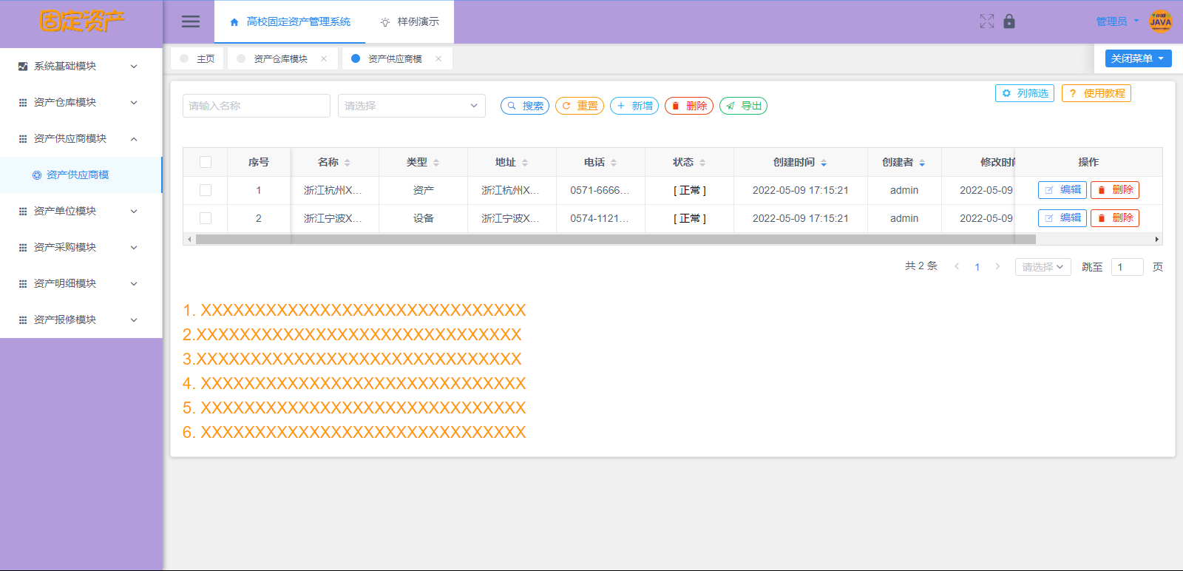
Task: Click the 请输入名称 search input field
Action: [x=256, y=106]
